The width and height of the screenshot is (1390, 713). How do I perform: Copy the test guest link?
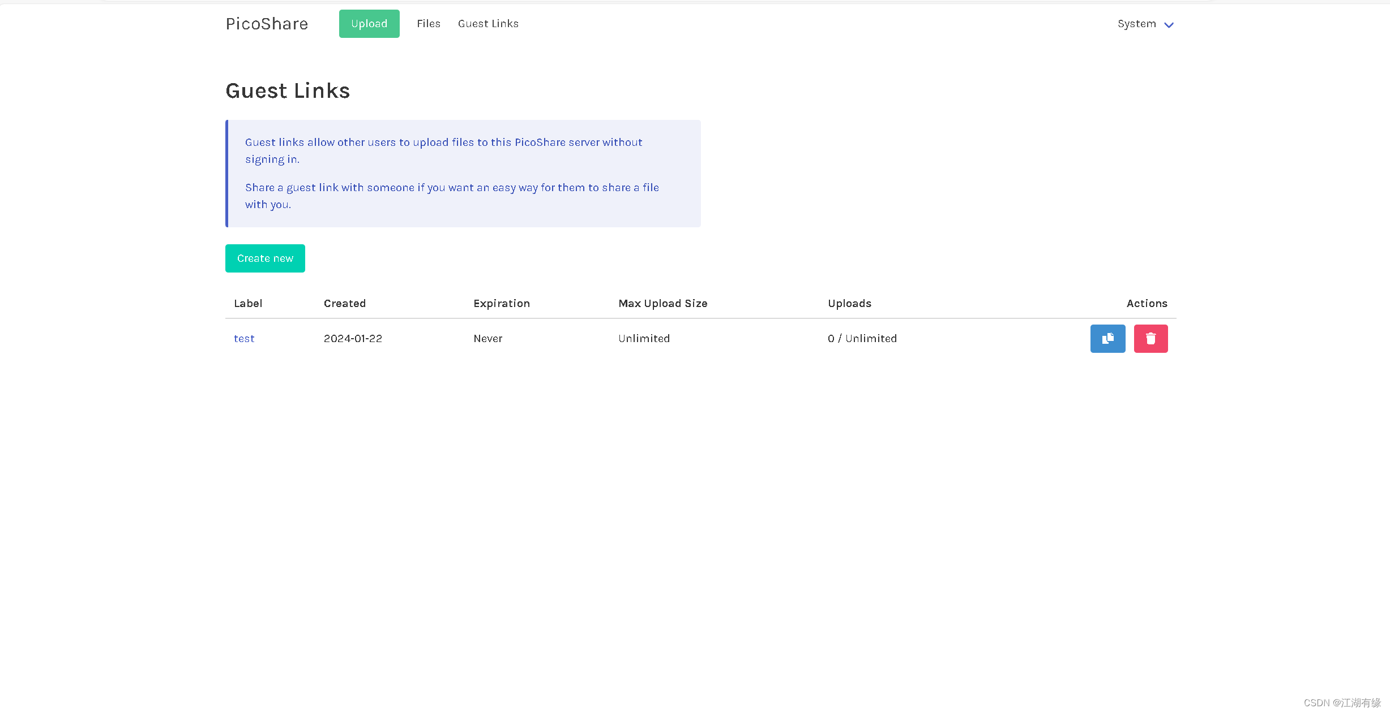coord(1107,338)
